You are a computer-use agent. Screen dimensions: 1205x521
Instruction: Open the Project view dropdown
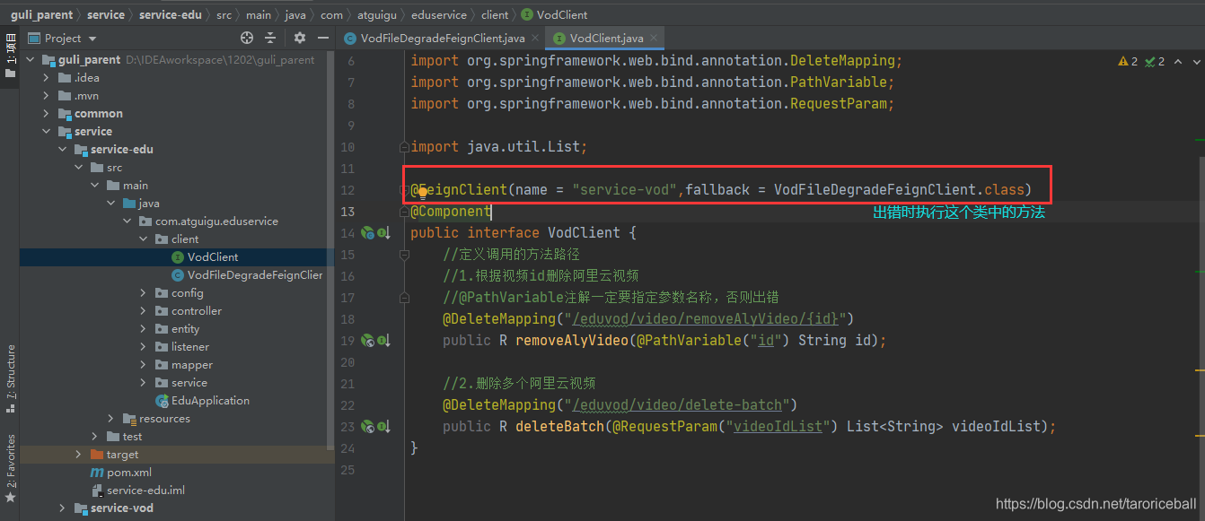point(92,39)
